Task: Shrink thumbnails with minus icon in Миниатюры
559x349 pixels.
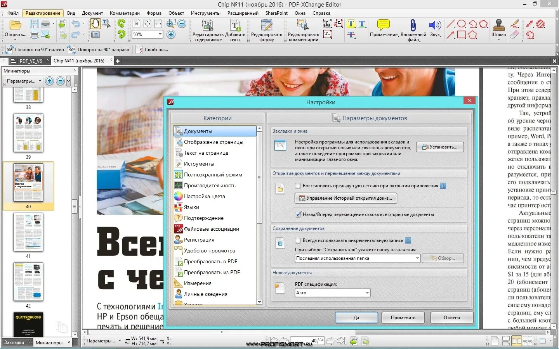Action: (60, 81)
